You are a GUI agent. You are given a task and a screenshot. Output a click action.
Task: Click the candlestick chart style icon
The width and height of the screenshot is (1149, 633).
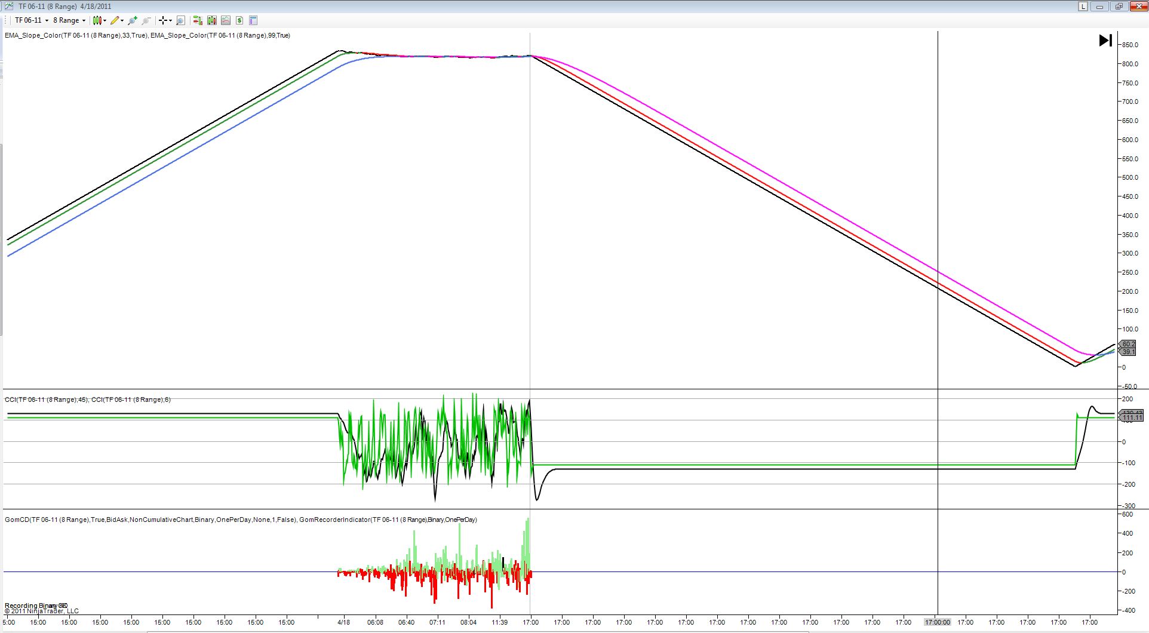coord(97,20)
